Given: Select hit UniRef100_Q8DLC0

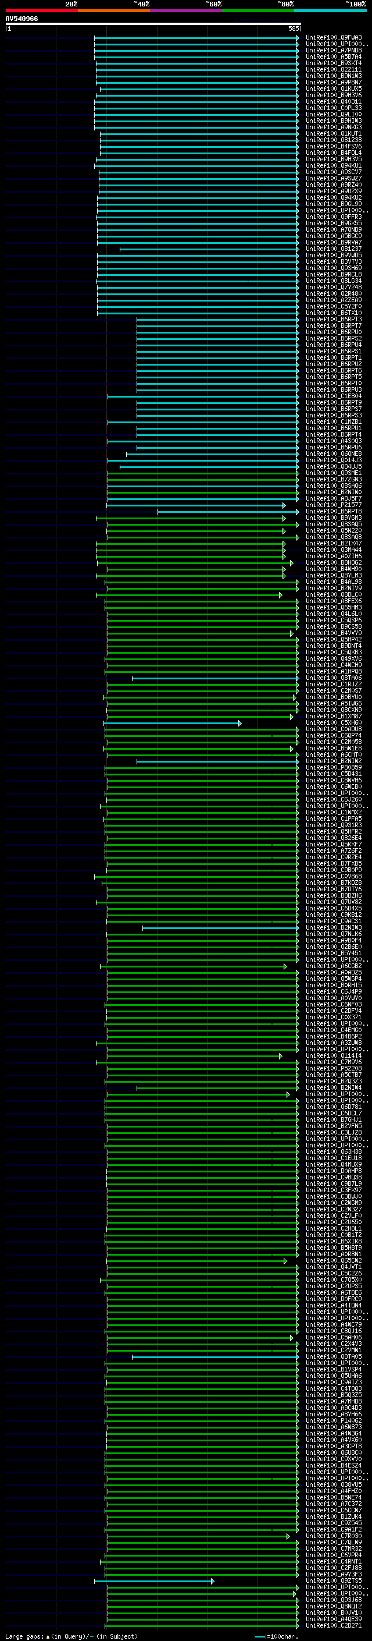Looking at the screenshot, I should click(334, 594).
